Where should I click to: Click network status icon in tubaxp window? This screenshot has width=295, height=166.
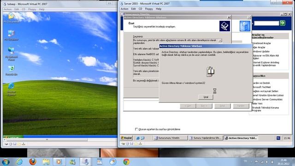tap(24, 144)
